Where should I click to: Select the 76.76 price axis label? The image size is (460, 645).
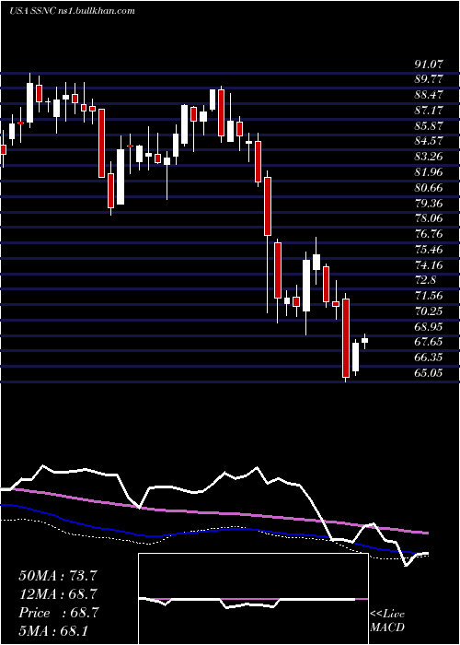pos(429,234)
